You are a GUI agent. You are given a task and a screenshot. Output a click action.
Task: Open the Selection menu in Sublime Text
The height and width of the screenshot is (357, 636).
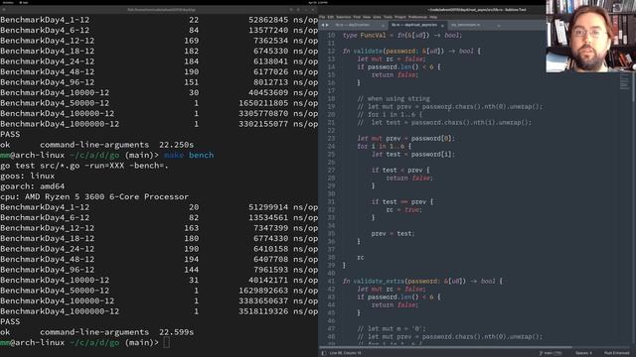[343, 17]
